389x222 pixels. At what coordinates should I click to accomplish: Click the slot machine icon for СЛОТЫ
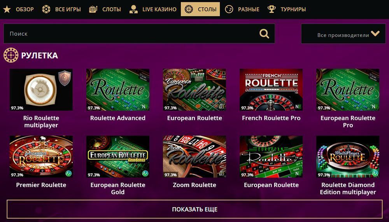click(x=93, y=9)
